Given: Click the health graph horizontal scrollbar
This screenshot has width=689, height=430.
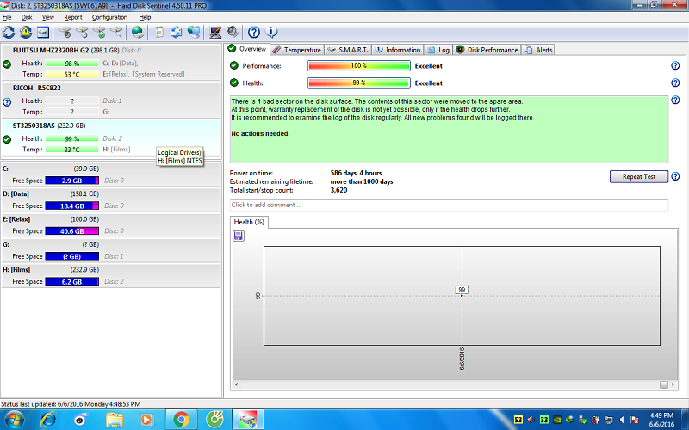Looking at the screenshot, I should pos(451,384).
